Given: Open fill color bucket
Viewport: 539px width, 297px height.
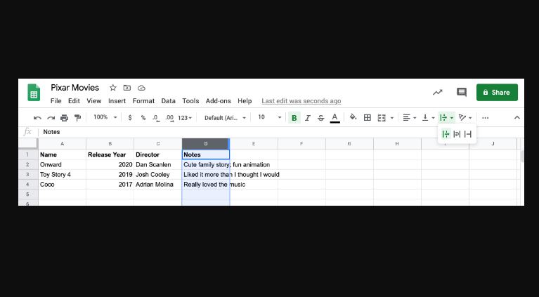Looking at the screenshot, I should coord(353,117).
